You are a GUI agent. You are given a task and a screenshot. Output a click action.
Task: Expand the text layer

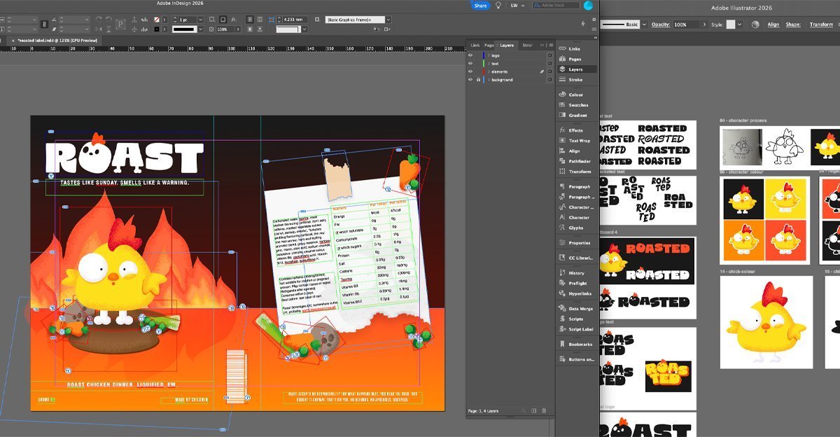click(489, 63)
